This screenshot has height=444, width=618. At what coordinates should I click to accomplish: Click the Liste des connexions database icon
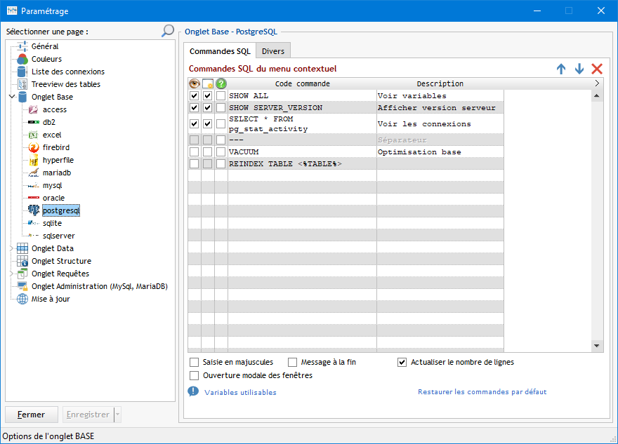[22, 72]
